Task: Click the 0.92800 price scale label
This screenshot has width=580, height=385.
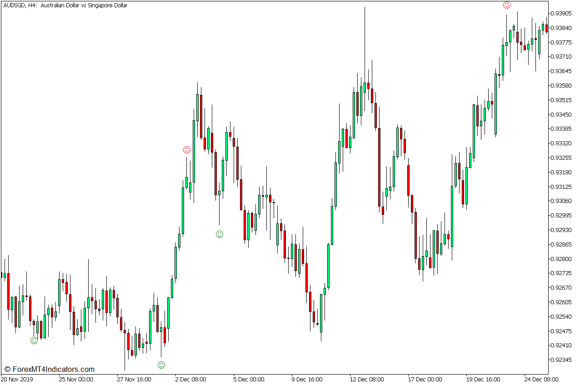Action: point(561,259)
